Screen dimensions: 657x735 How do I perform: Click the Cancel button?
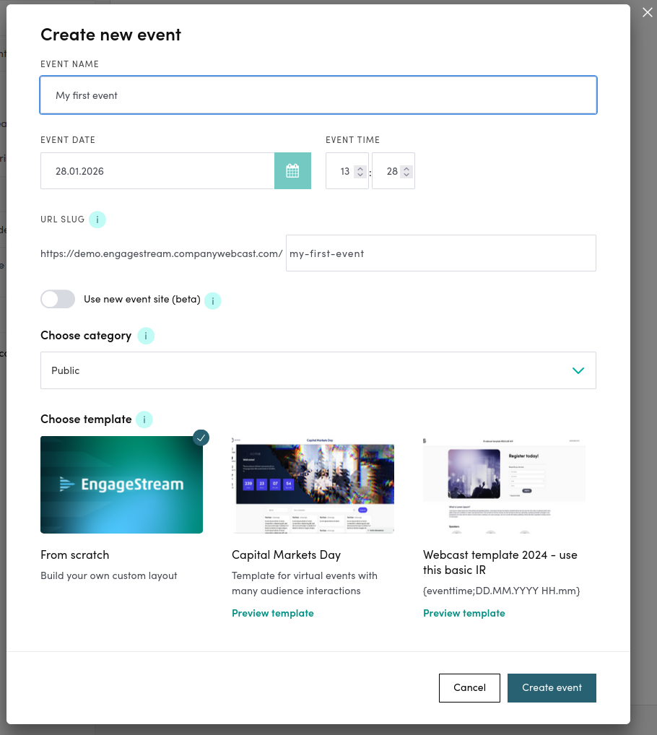tap(469, 687)
